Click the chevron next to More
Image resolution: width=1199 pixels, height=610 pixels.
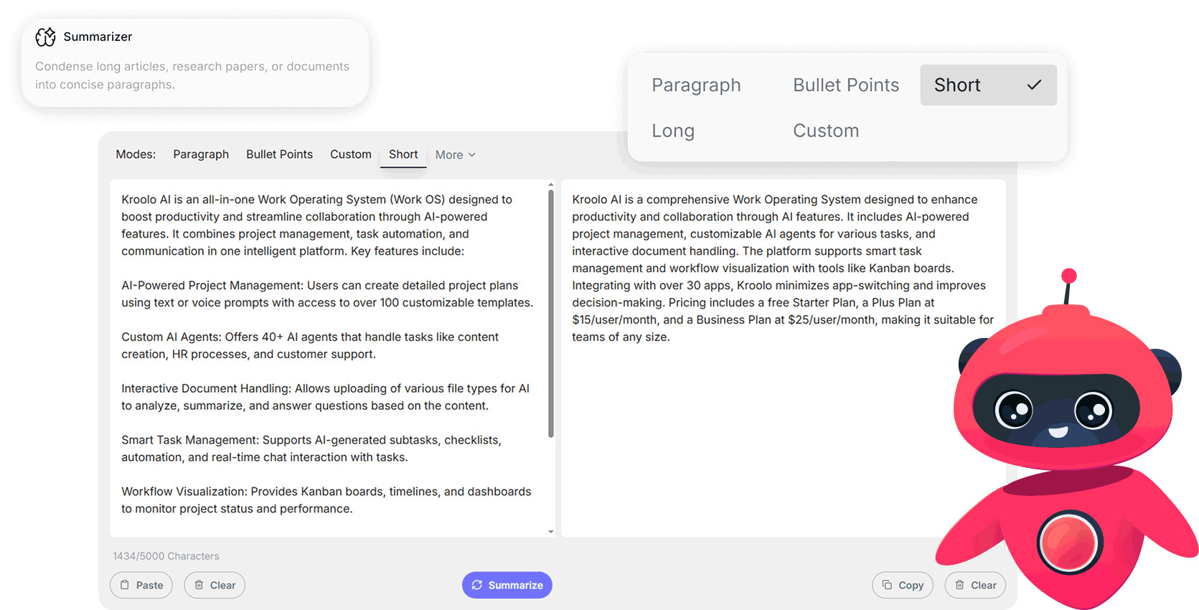pos(472,155)
